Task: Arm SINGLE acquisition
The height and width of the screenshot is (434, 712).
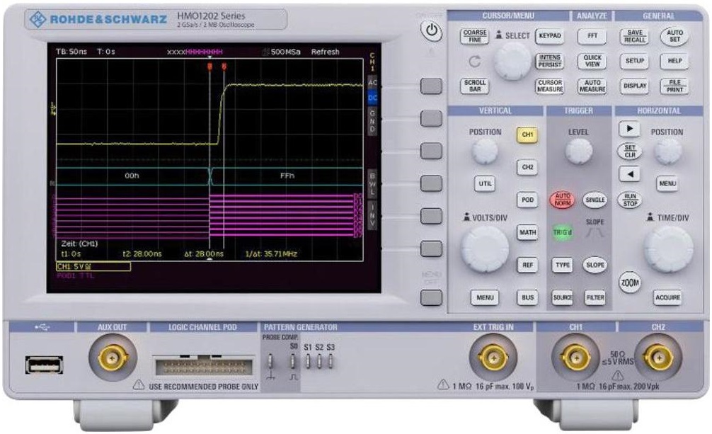Action: click(595, 200)
